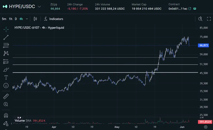Click the Jun label on time axis
213x130 pixels.
(182, 127)
